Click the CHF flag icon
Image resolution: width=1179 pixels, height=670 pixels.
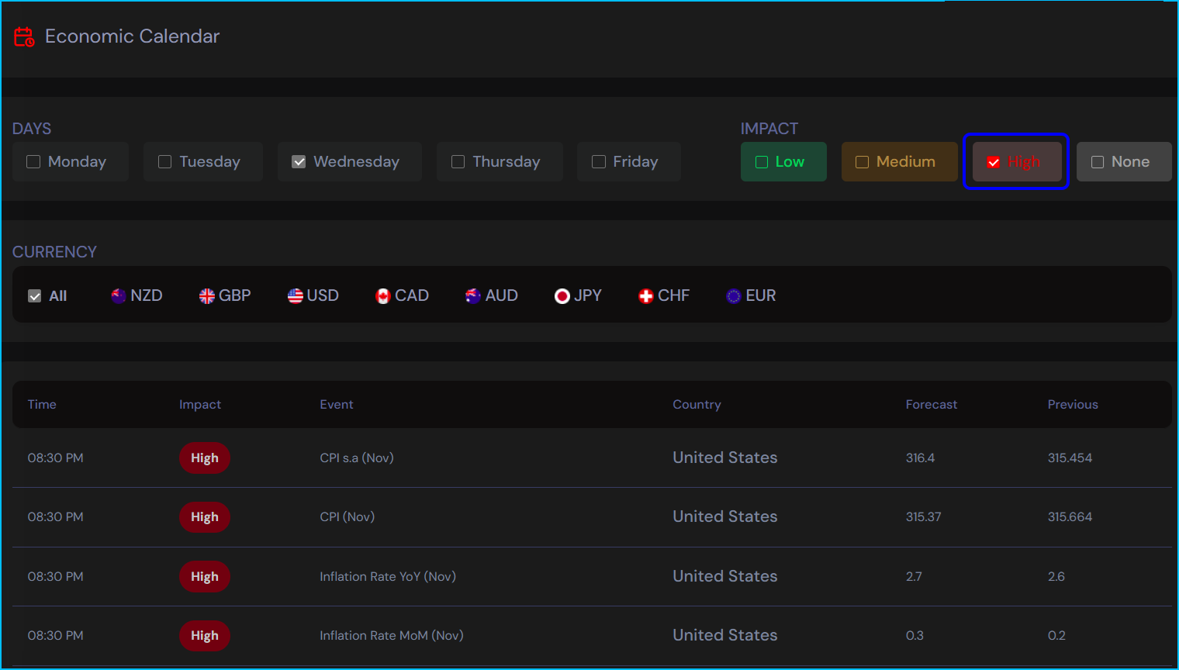tap(646, 296)
